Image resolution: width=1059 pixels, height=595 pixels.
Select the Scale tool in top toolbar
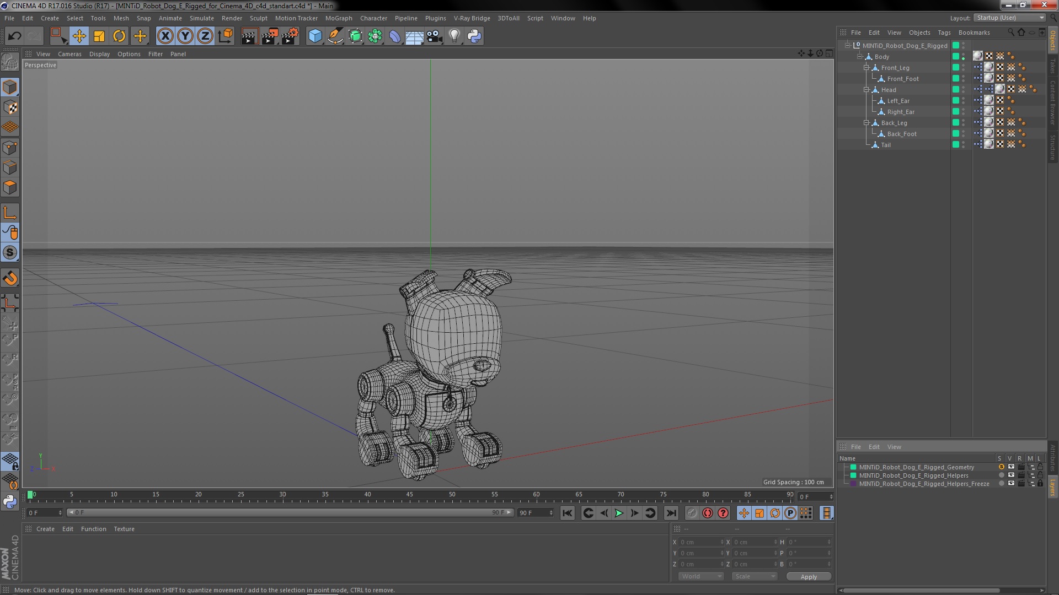(99, 36)
